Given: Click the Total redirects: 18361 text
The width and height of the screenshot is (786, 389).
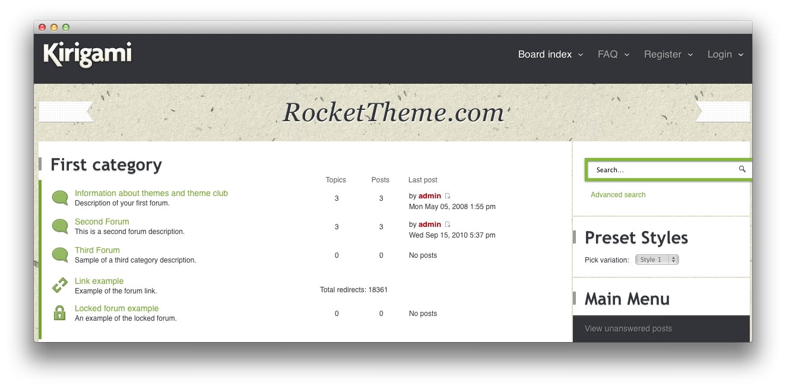Looking at the screenshot, I should [354, 290].
